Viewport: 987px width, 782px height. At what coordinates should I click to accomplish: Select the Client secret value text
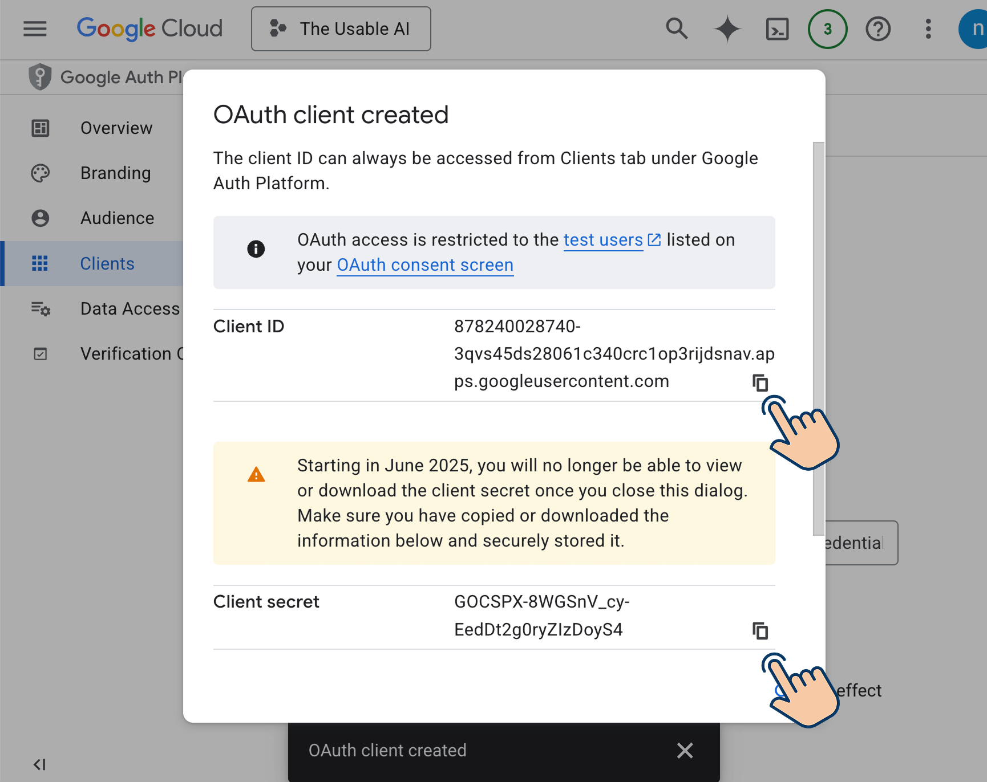pos(542,616)
